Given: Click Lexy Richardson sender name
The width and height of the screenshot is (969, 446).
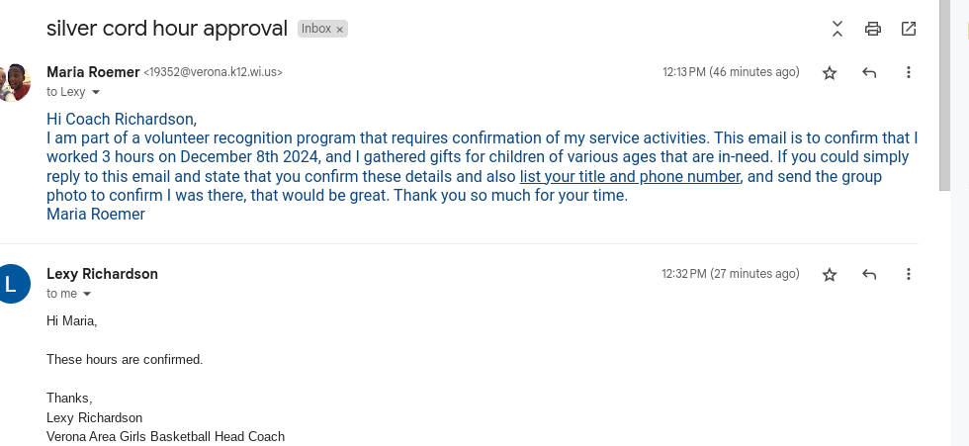Looking at the screenshot, I should [x=102, y=274].
